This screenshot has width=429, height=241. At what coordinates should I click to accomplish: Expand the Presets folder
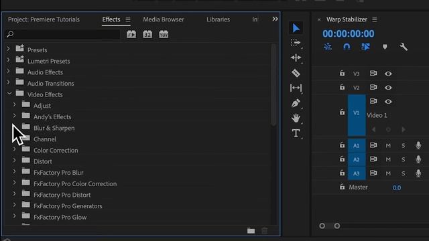coord(8,49)
